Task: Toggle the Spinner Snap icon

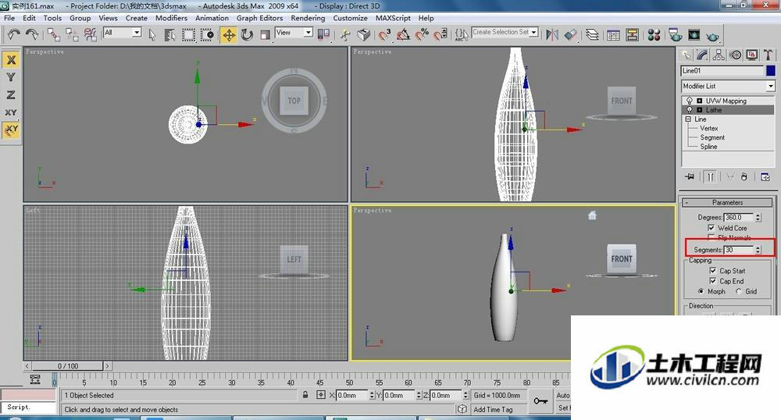Action: (440, 34)
